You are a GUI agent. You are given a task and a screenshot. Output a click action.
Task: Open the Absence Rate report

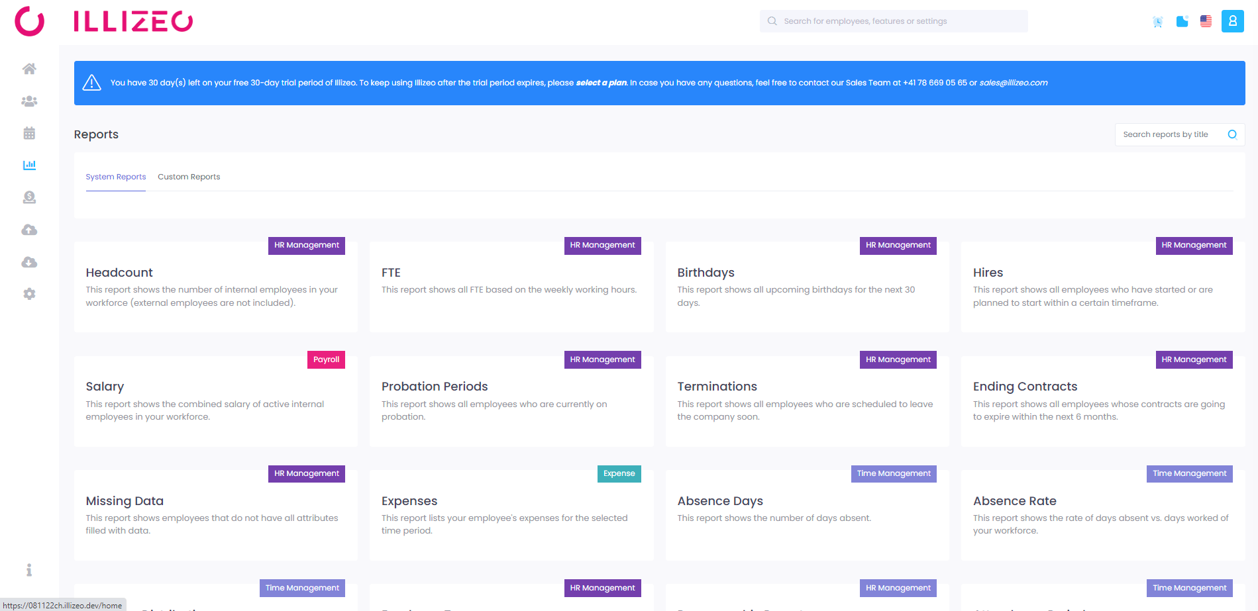point(1103,515)
